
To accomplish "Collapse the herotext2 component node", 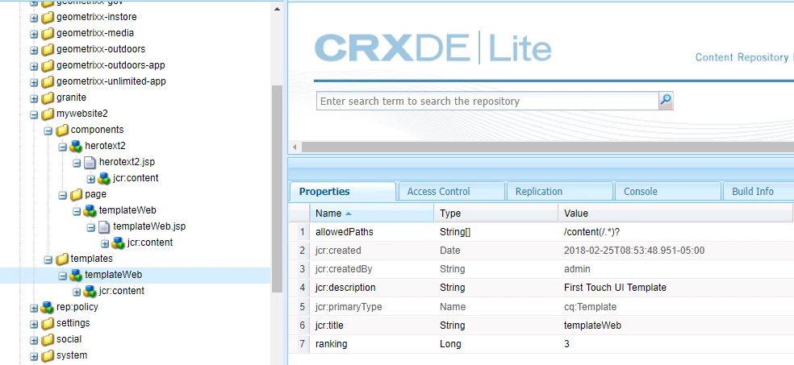I will [x=62, y=147].
